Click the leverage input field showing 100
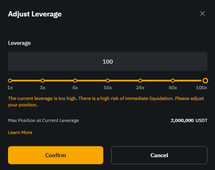This screenshot has width=215, height=170. (x=108, y=61)
